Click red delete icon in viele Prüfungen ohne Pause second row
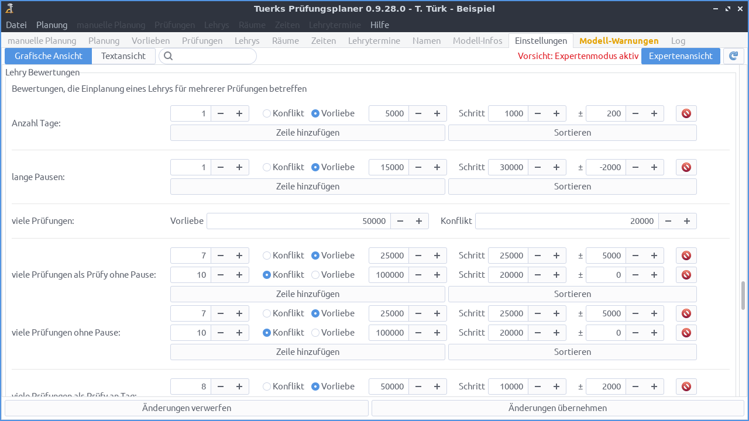749x421 pixels. tap(686, 332)
